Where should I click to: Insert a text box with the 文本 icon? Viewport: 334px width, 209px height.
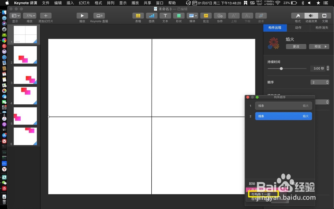coord(165,16)
